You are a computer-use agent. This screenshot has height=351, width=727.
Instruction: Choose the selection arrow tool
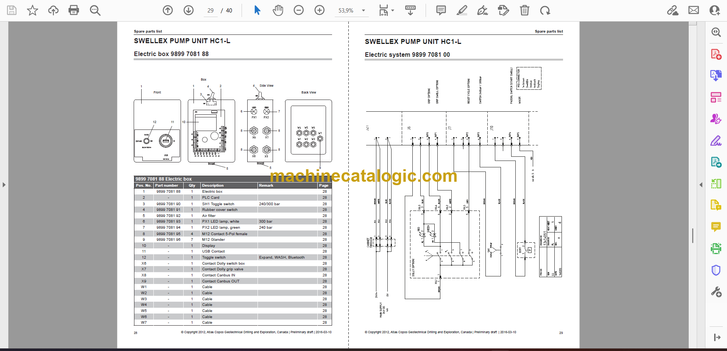[x=257, y=10]
